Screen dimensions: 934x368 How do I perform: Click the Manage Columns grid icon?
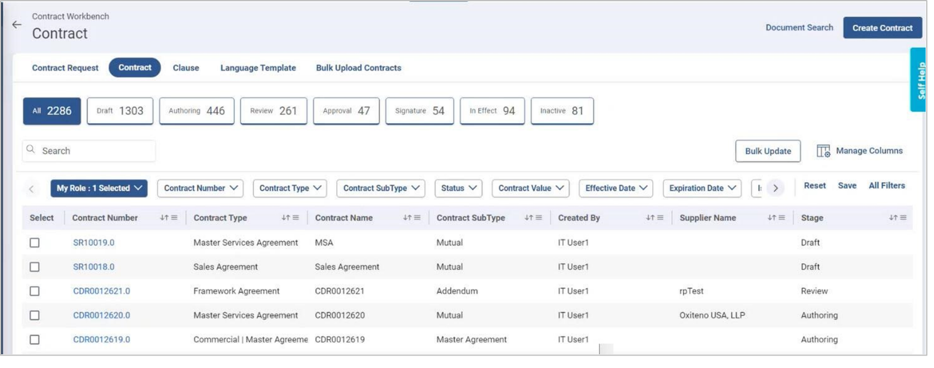[823, 151]
